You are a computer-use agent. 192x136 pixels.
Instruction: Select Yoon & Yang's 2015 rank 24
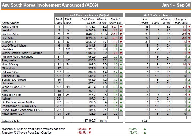(x=68, y=64)
